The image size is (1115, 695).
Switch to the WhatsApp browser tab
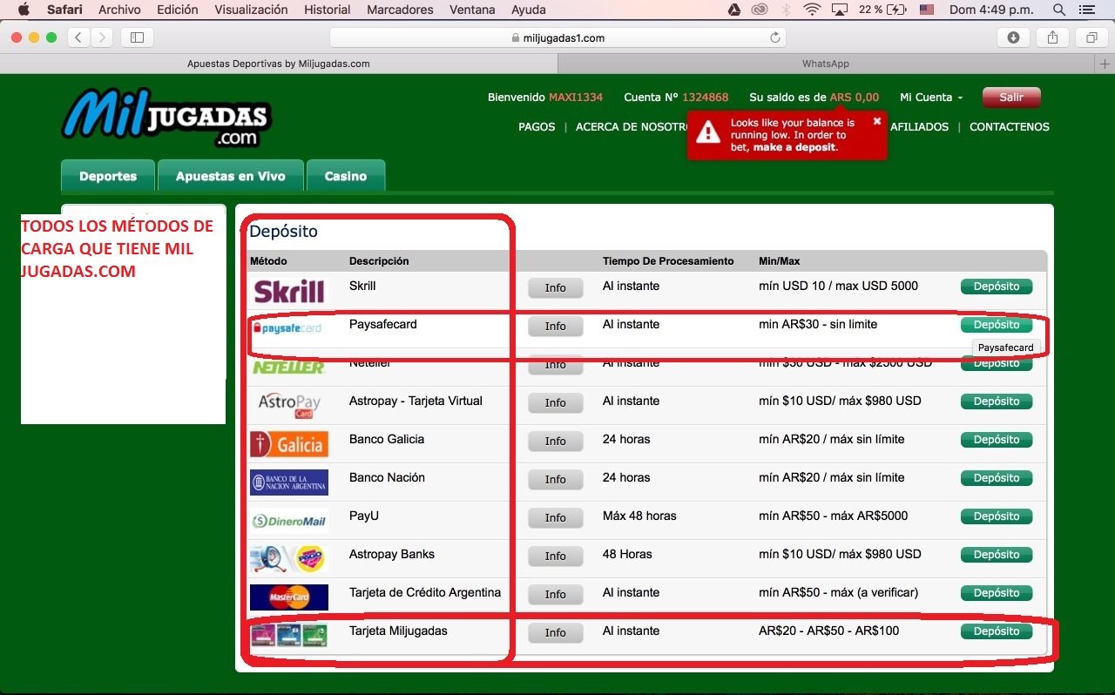825,64
